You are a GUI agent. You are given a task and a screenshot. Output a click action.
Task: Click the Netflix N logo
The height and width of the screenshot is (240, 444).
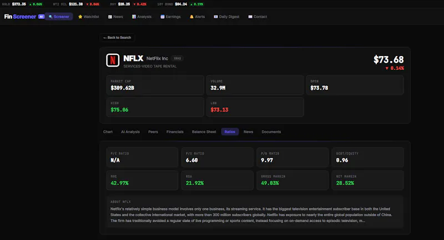pyautogui.click(x=113, y=60)
